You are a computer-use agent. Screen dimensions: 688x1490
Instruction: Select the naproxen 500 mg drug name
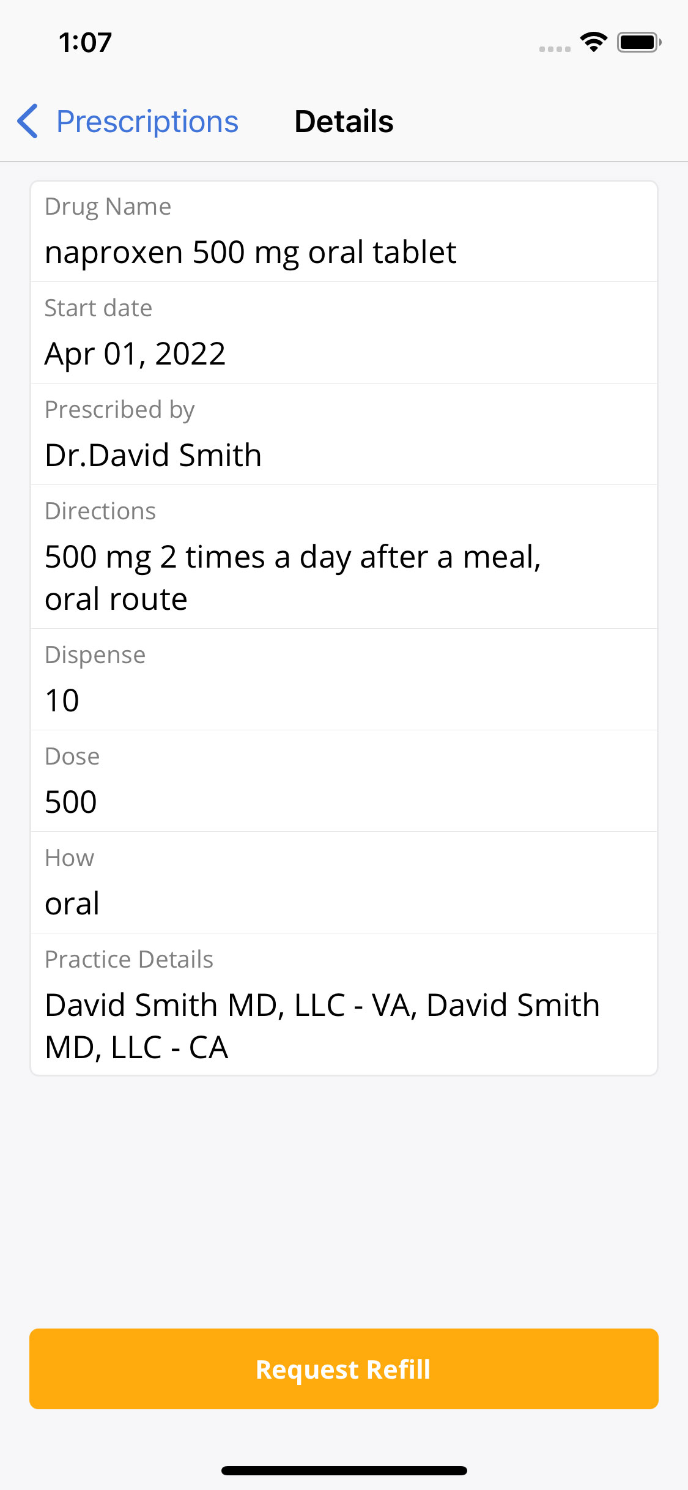coord(250,252)
